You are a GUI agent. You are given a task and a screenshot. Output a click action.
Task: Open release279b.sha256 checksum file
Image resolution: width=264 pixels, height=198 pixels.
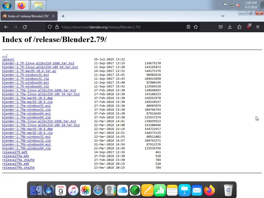click(18, 168)
